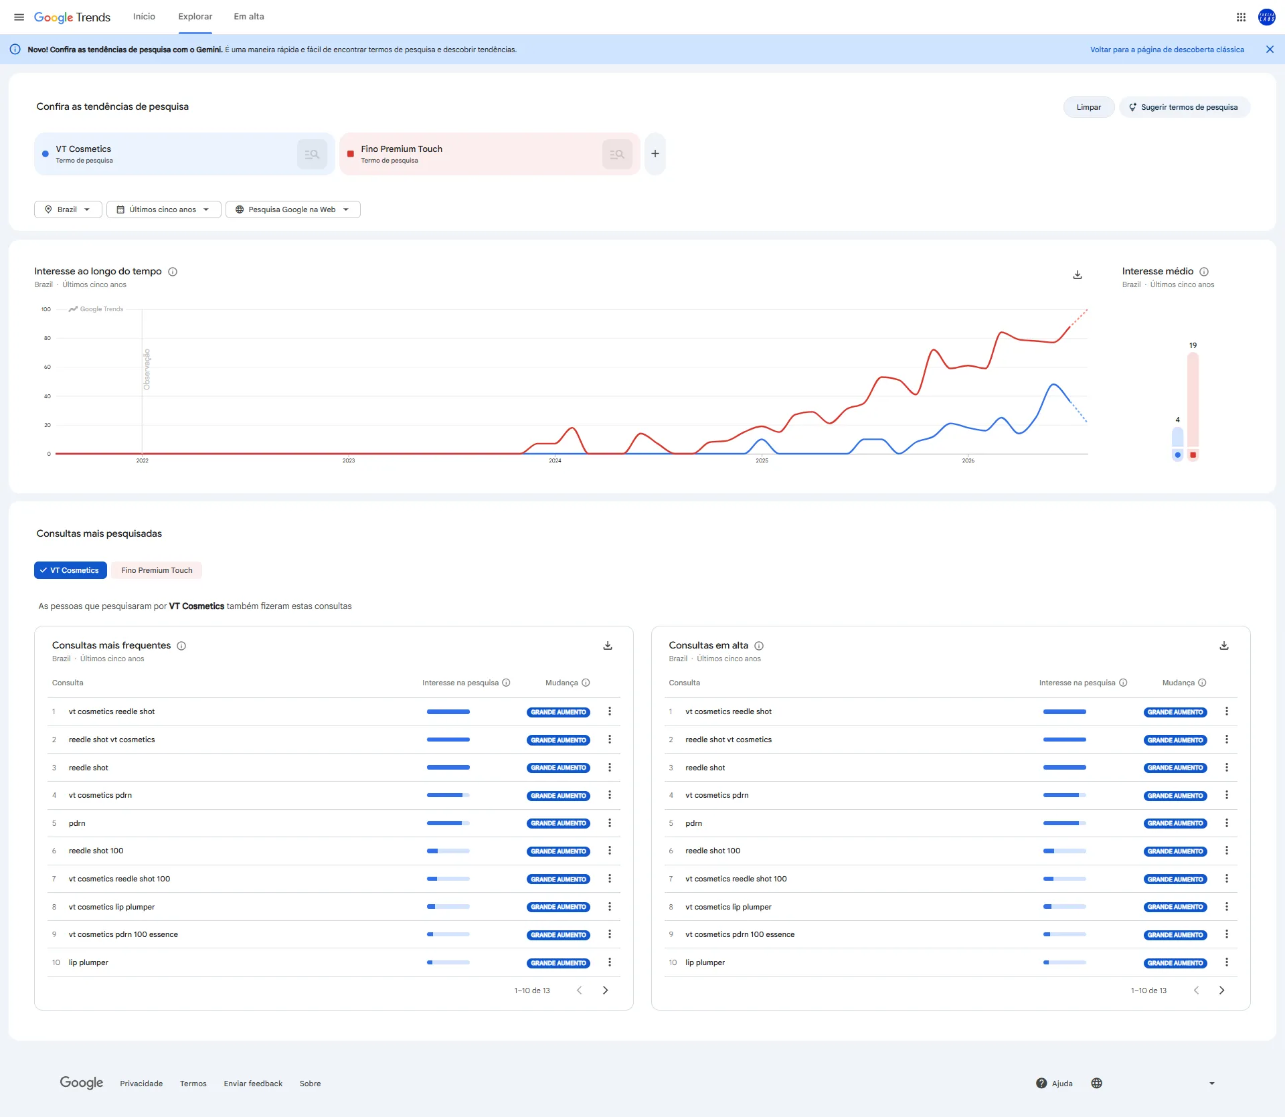Viewport: 1285px width, 1117px height.
Task: Open the language globe in footer
Action: point(1096,1084)
